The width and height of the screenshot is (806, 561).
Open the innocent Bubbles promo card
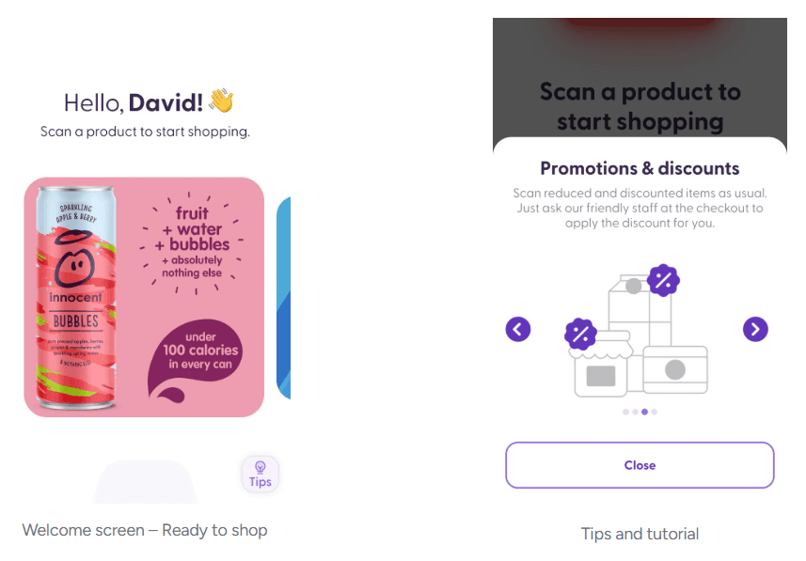coord(144,297)
